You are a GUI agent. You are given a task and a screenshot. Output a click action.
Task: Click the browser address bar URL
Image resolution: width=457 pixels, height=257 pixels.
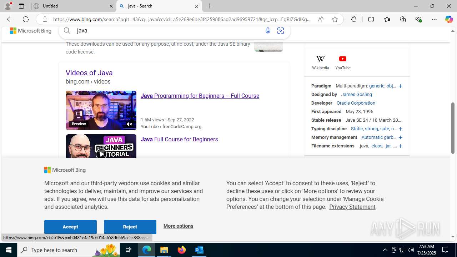(x=182, y=19)
